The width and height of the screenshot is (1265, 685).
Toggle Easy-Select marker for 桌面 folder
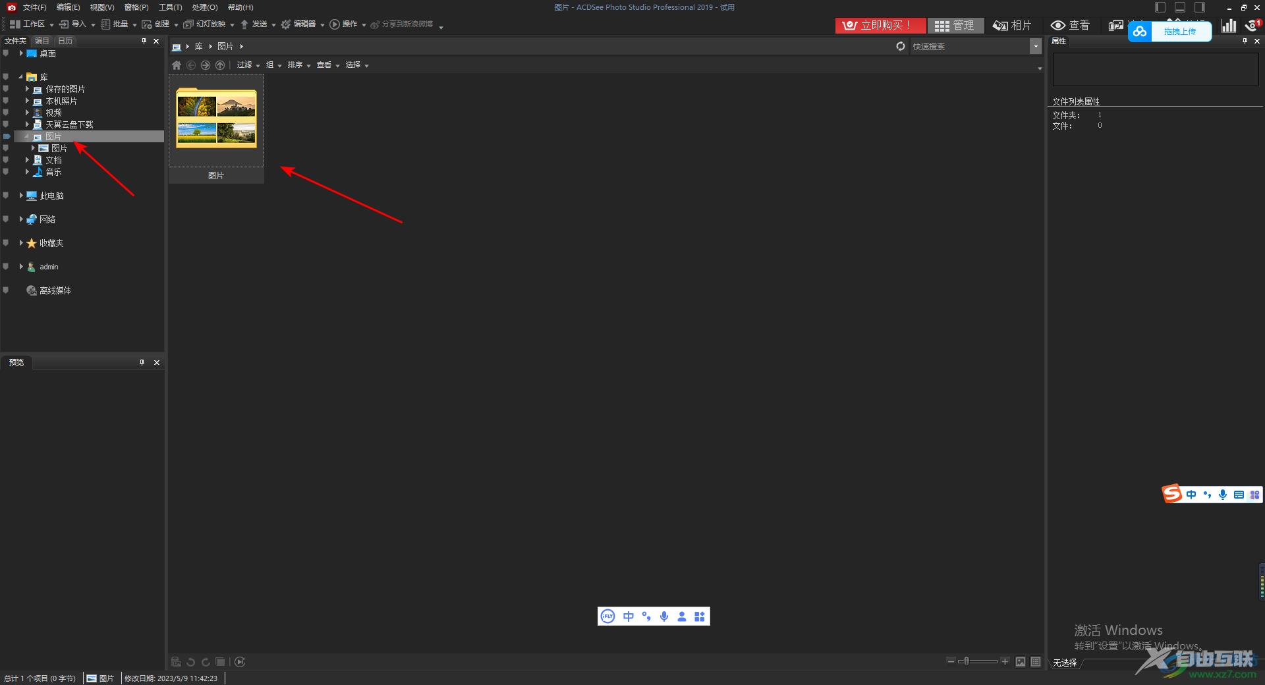(x=6, y=53)
